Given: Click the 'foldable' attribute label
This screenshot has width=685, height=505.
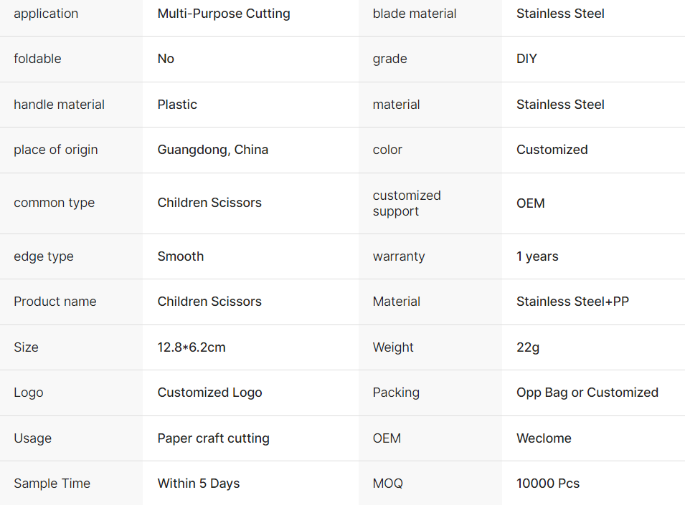Looking at the screenshot, I should click(x=37, y=59).
